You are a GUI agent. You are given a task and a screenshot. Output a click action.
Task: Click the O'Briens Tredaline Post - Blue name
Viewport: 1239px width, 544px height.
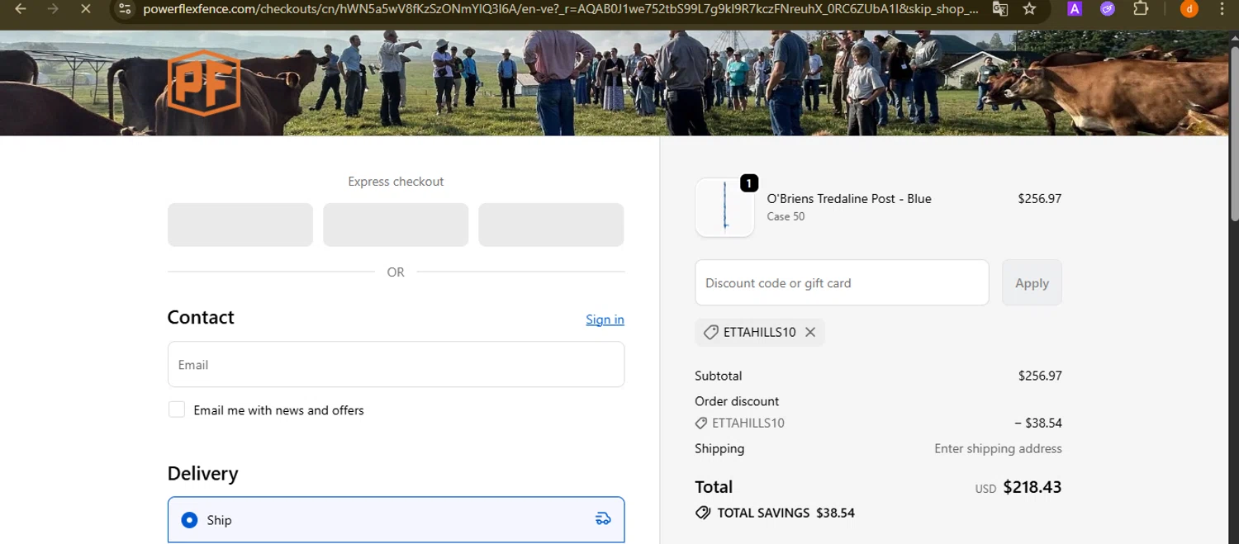(849, 199)
